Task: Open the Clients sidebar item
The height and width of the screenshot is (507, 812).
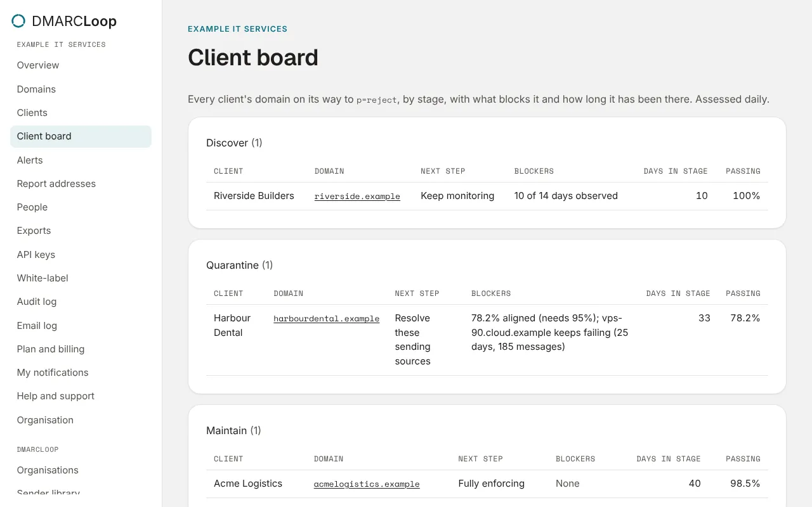Action: (x=81, y=113)
